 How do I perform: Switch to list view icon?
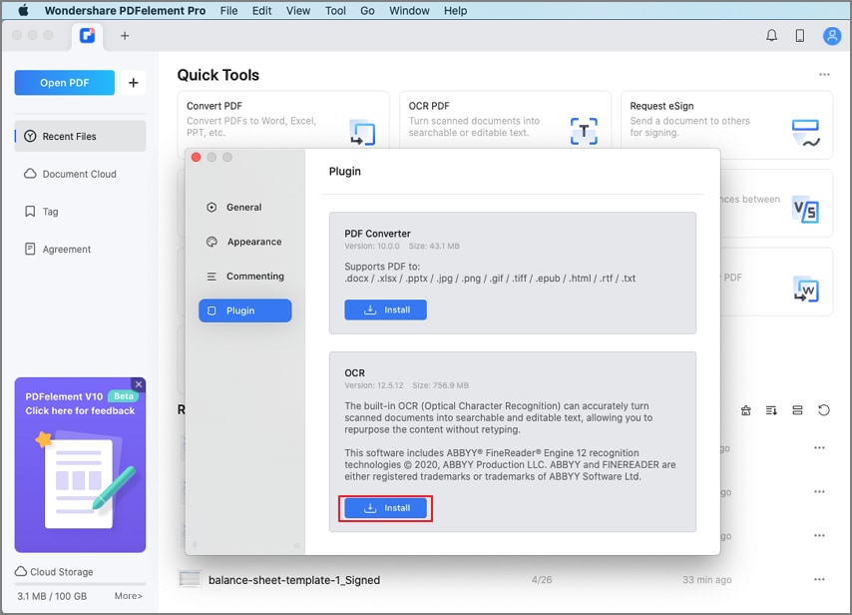(797, 410)
